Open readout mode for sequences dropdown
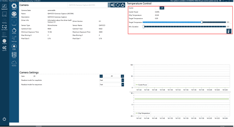This screenshot has width=234, height=127. coord(112,85)
